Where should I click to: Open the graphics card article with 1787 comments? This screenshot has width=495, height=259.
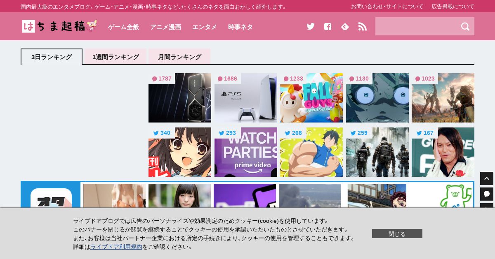coord(180,98)
